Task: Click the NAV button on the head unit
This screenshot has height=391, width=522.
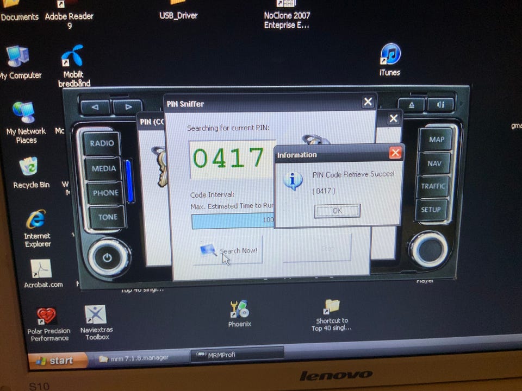Action: click(x=434, y=163)
